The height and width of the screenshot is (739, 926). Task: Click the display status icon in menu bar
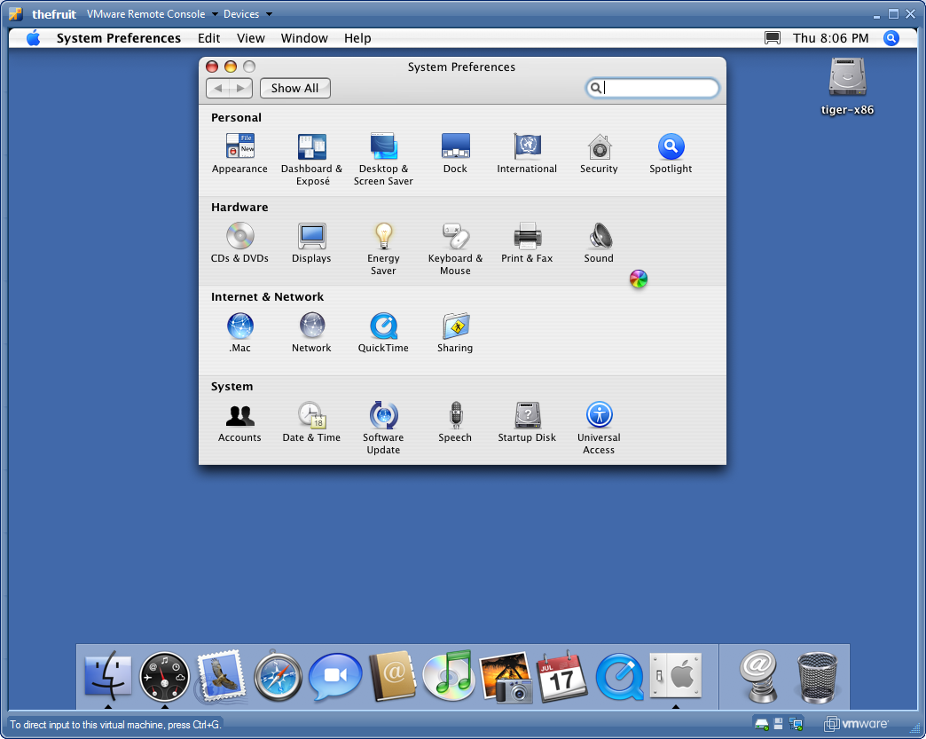(773, 38)
